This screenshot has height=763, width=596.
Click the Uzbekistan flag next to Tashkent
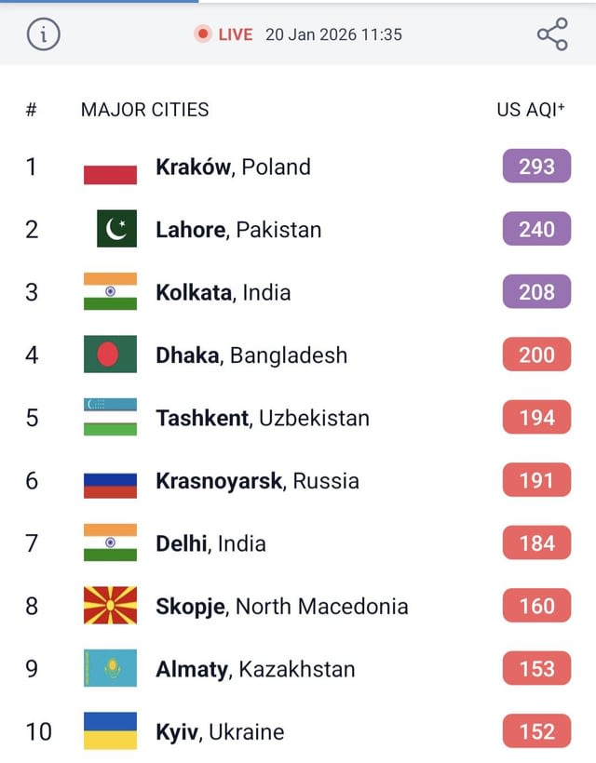(x=111, y=418)
